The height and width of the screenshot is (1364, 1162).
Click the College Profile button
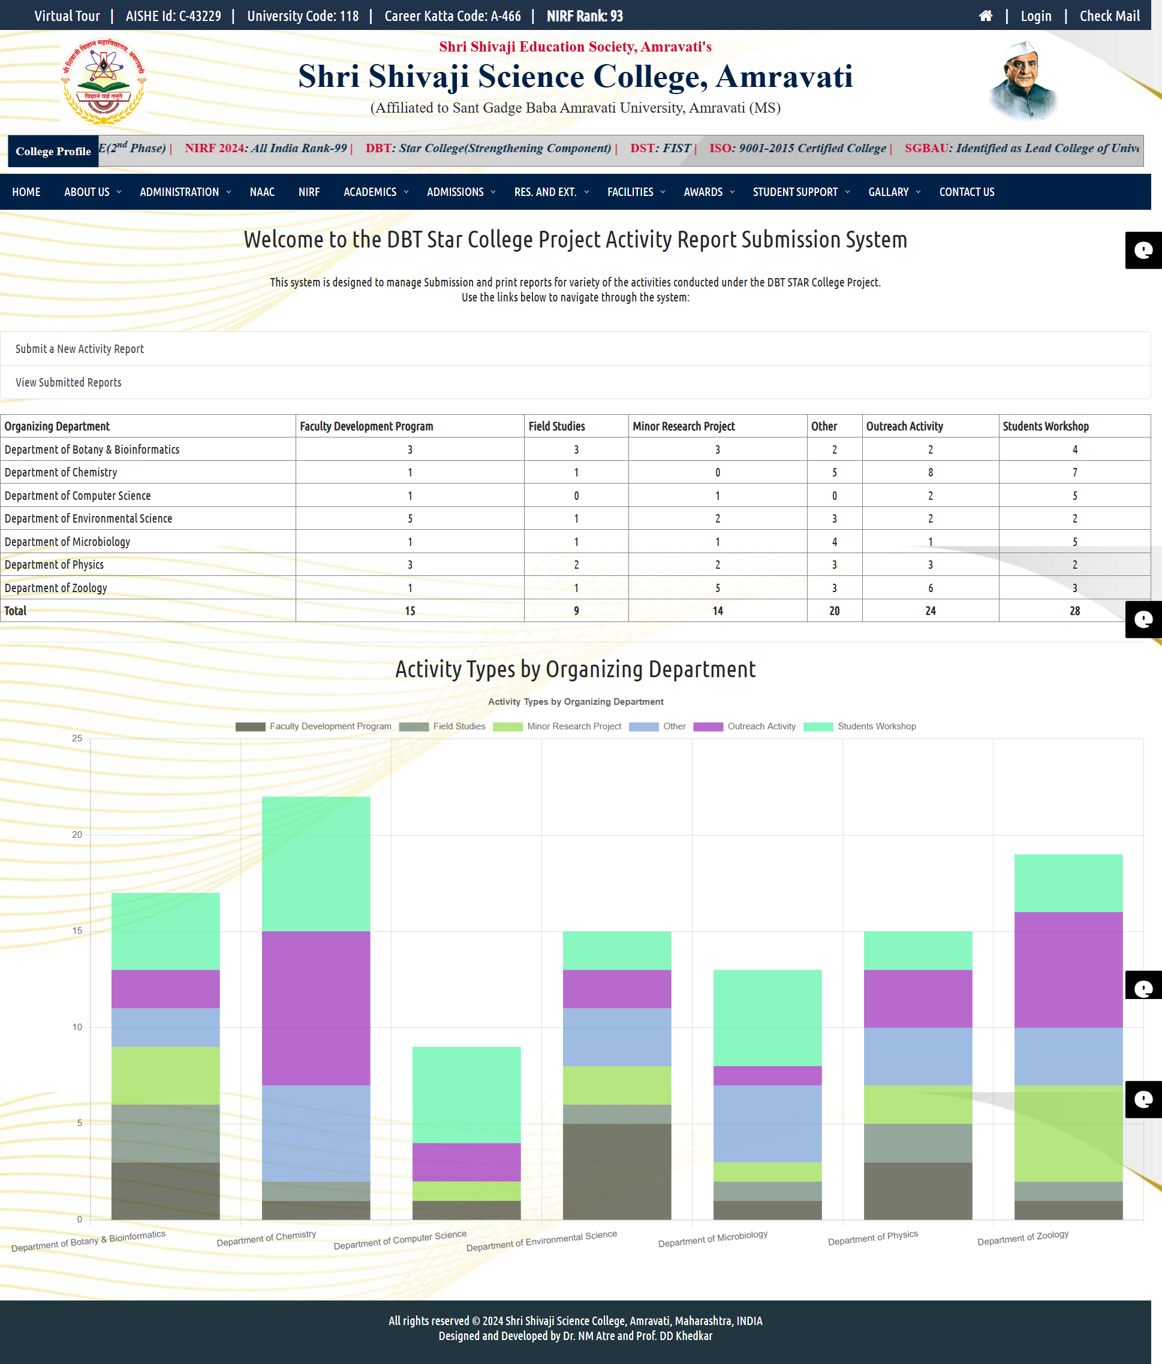pos(53,152)
